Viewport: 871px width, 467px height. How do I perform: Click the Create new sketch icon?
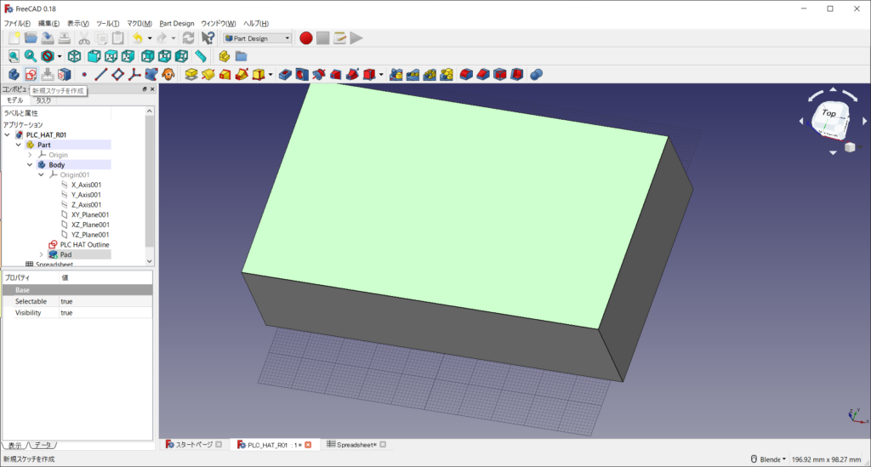[31, 75]
